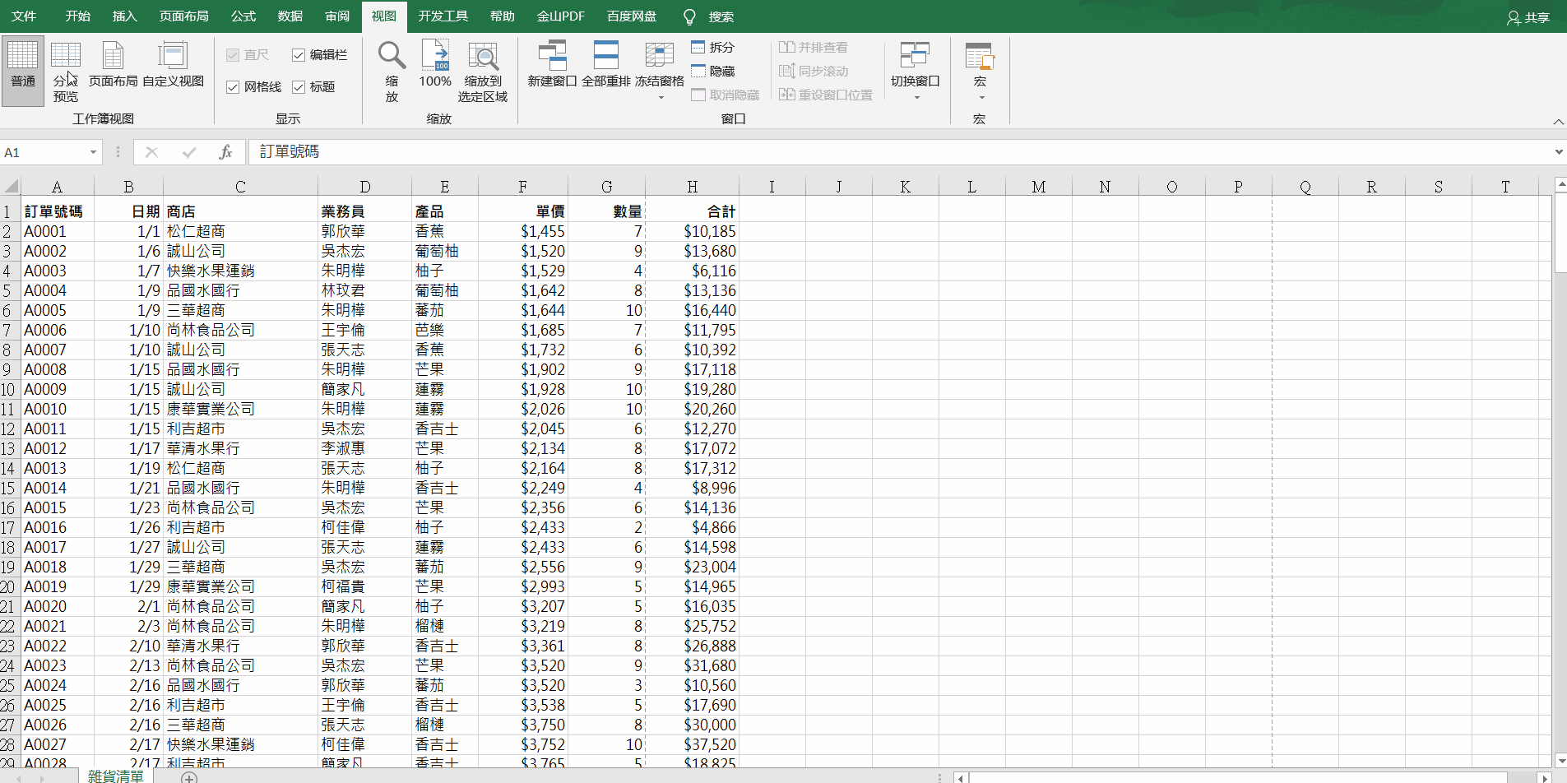Viewport: 1567px width, 783px height.
Task: Toggle the Ruler (直尺) checkbox
Action: 233,55
